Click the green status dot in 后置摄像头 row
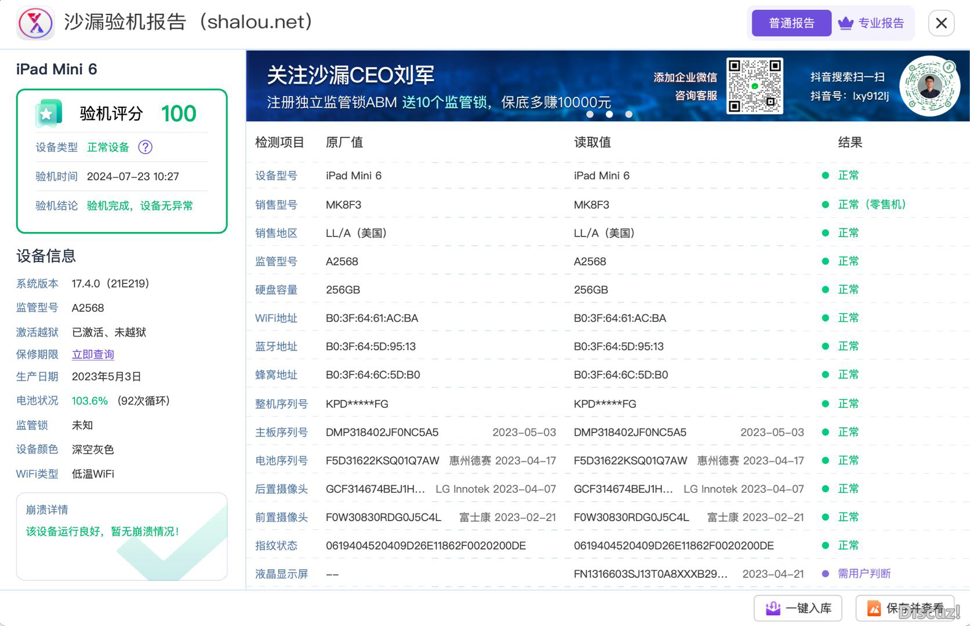Viewport: 970px width, 626px height. pyautogui.click(x=825, y=489)
